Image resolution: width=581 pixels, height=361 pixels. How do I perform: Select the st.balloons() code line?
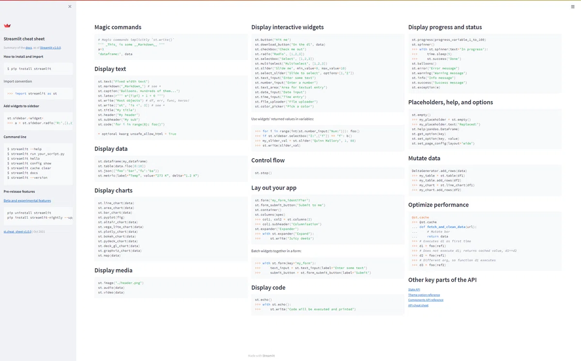tap(423, 63)
